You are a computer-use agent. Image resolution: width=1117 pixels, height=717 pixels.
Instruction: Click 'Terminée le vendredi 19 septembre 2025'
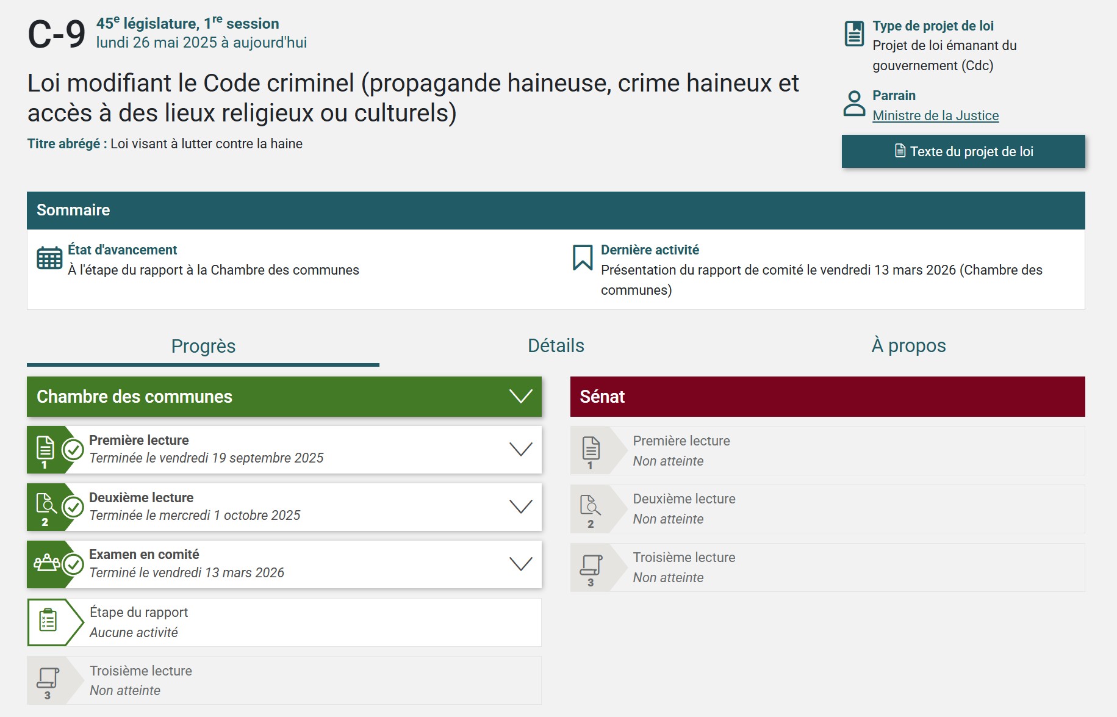[206, 458]
